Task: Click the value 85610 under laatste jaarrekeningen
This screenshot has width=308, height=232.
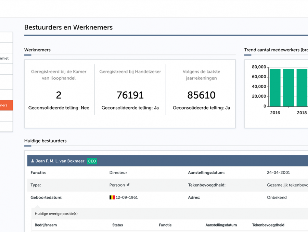Action: coord(201,95)
